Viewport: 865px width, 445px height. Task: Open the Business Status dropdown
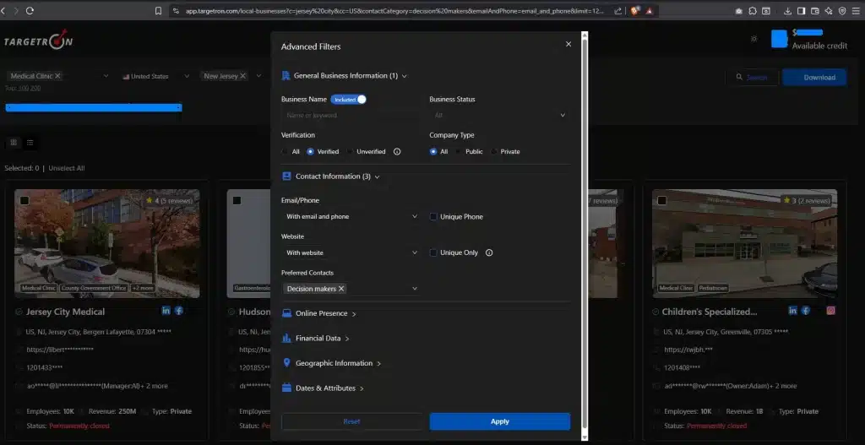[499, 115]
